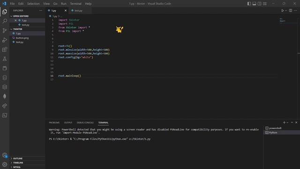Click the root.config(bg="white") code line
Screen dimensions: 300x169
[75, 57]
